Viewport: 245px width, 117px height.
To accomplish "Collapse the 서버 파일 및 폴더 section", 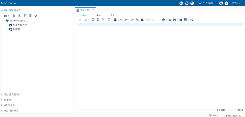I will [x=2, y=10].
